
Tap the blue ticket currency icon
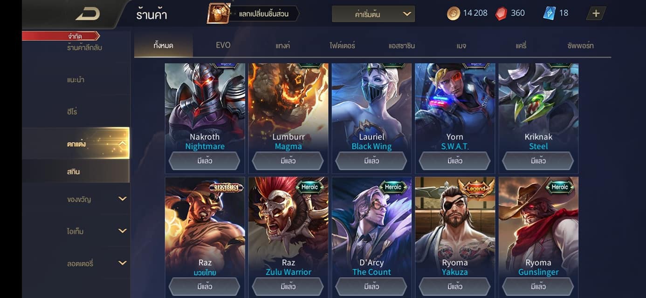(550, 13)
